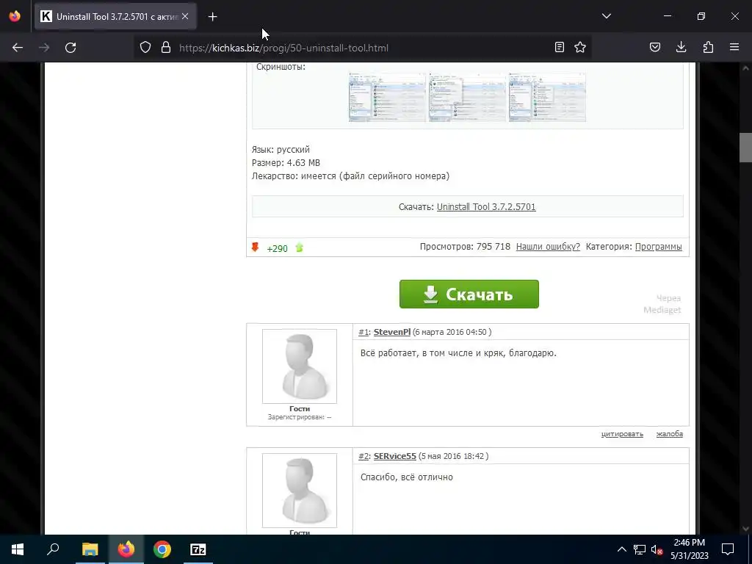Screen dimensions: 752x564
Task: Click жалоба under StevenPl's comment
Action: [x=670, y=433]
